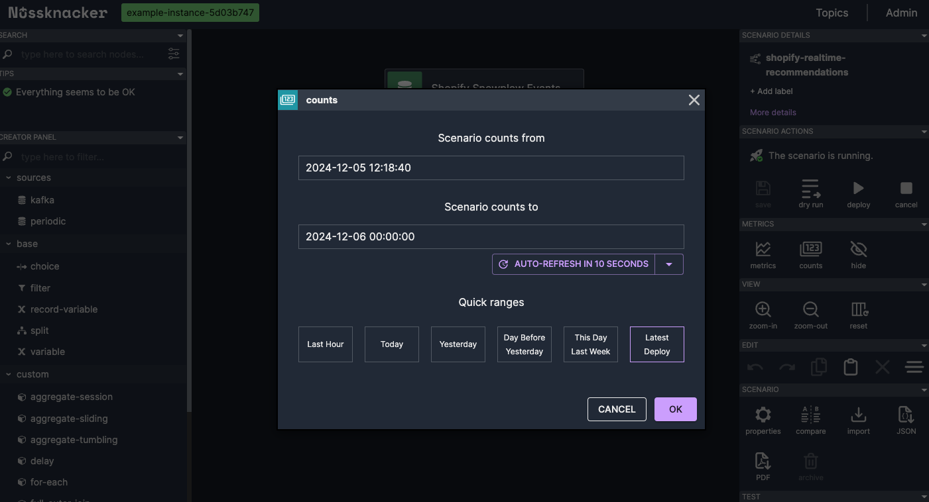Click the Scenario counts from date field
Image resolution: width=929 pixels, height=502 pixels.
tap(491, 168)
